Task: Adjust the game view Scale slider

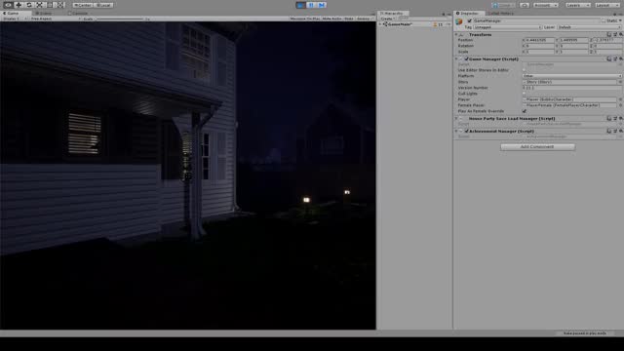Action: coord(119,19)
